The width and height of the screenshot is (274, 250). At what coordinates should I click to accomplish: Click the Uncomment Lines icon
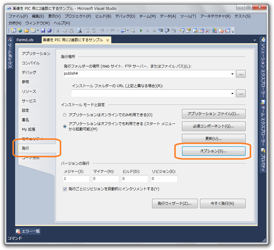click(94, 31)
